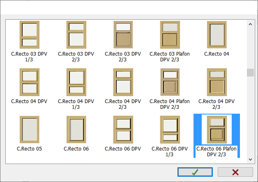Click the 'C.Recto 04 Plafon DPV 2/3' label text
The height and width of the screenshot is (182, 258).
point(170,104)
